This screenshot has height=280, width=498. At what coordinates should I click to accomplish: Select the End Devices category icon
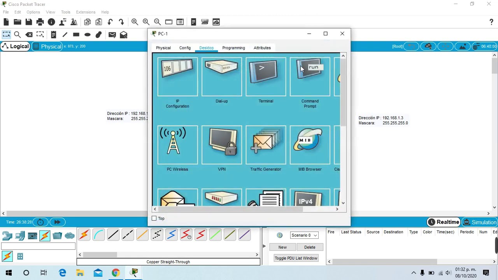click(x=20, y=235)
